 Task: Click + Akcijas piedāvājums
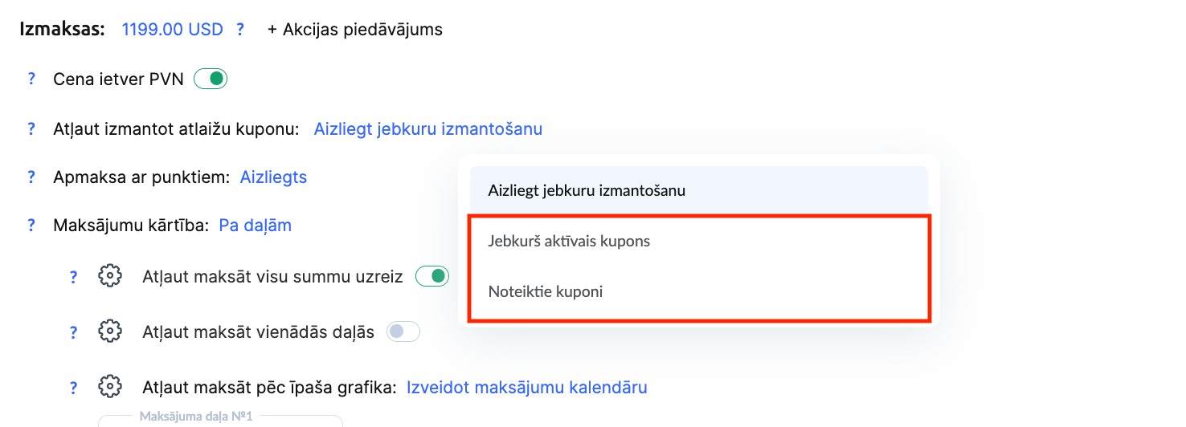click(354, 30)
